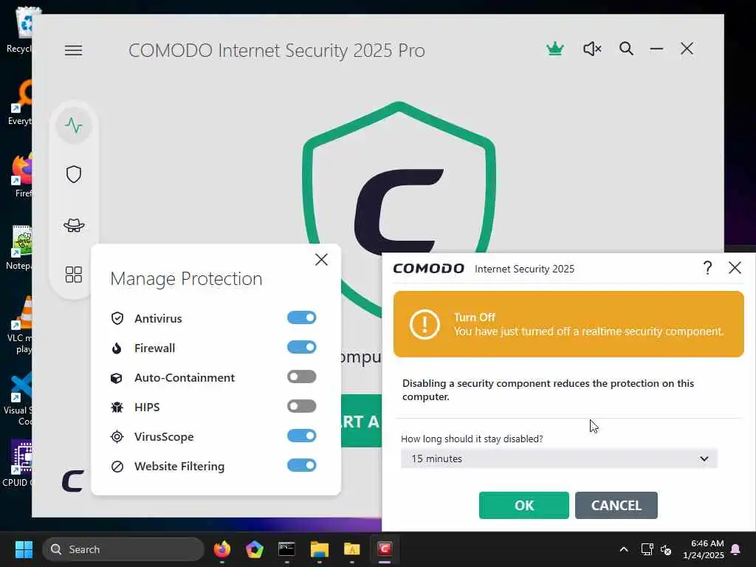This screenshot has width=756, height=567.
Task: Click the VirusScope label text
Action: (164, 437)
